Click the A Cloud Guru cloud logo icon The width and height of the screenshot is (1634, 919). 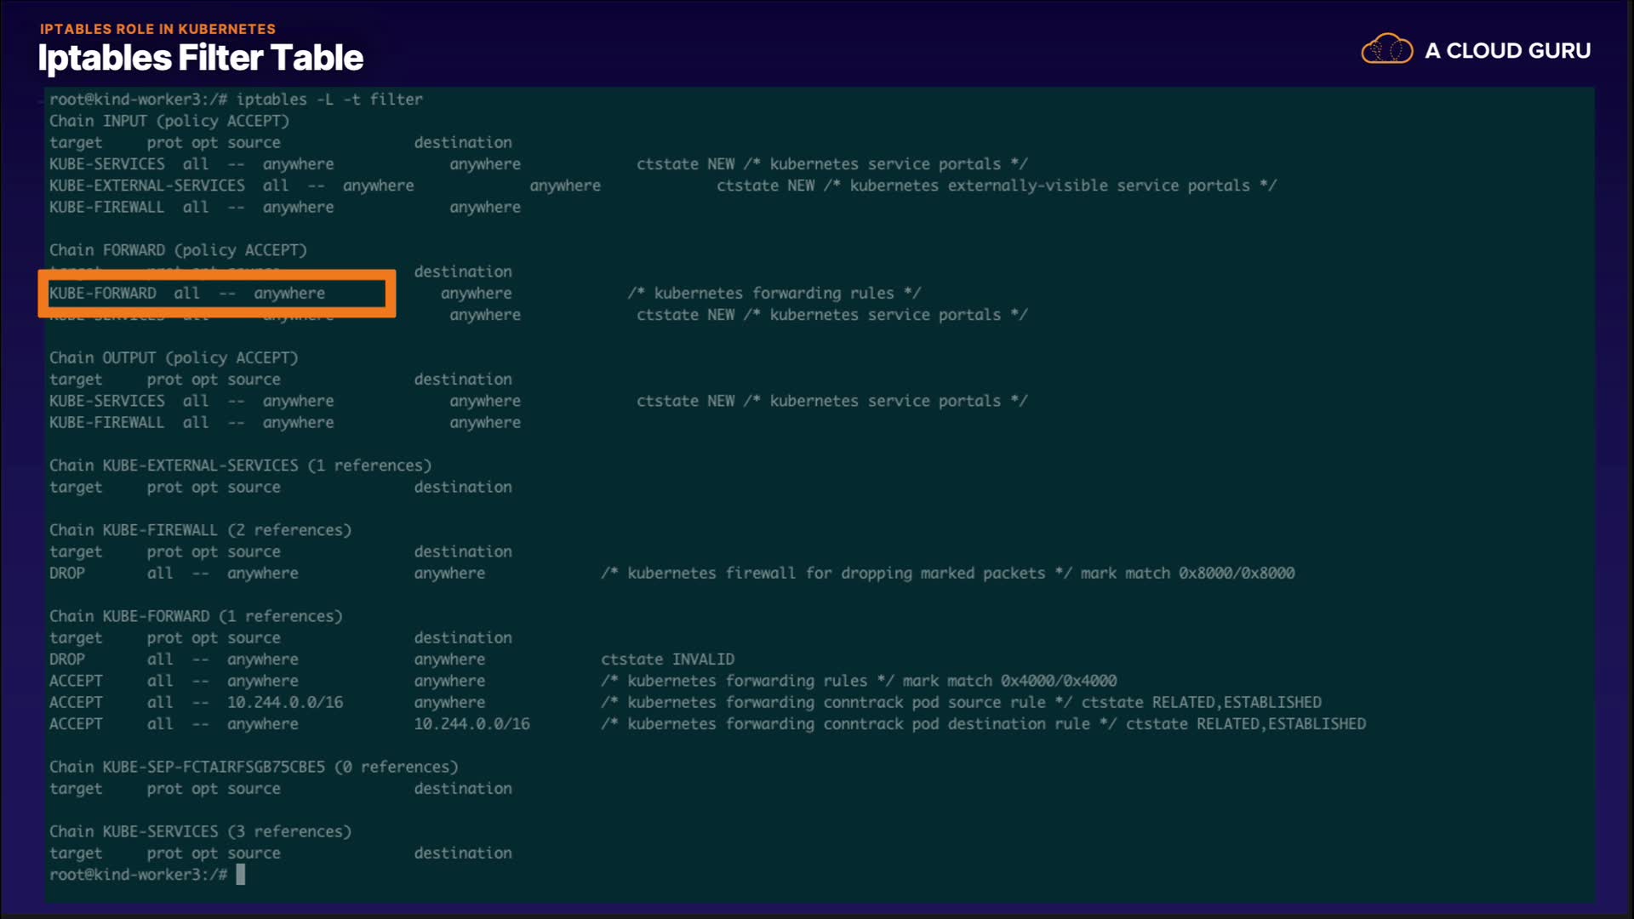point(1386,49)
